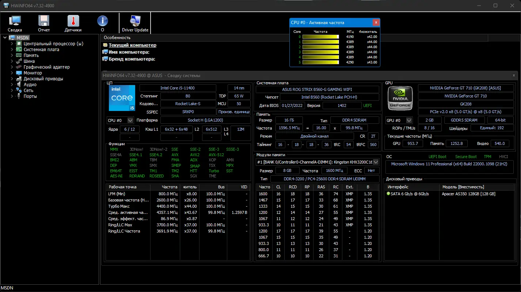Expand the Порты tree node
Image resolution: width=521 pixels, height=292 pixels.
pos(12,96)
